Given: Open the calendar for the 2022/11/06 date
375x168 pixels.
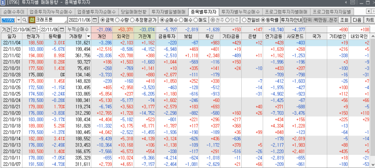Looking at the screenshot, I should pos(95,20).
